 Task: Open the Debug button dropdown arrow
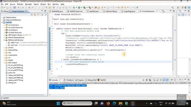pos(76,7)
